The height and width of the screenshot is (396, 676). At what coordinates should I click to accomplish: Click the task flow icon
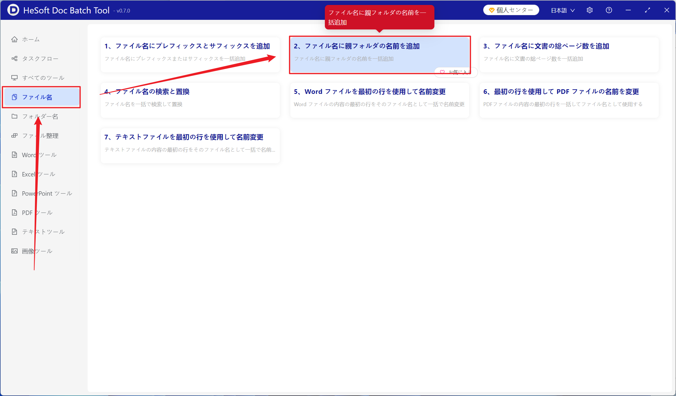[x=14, y=59]
